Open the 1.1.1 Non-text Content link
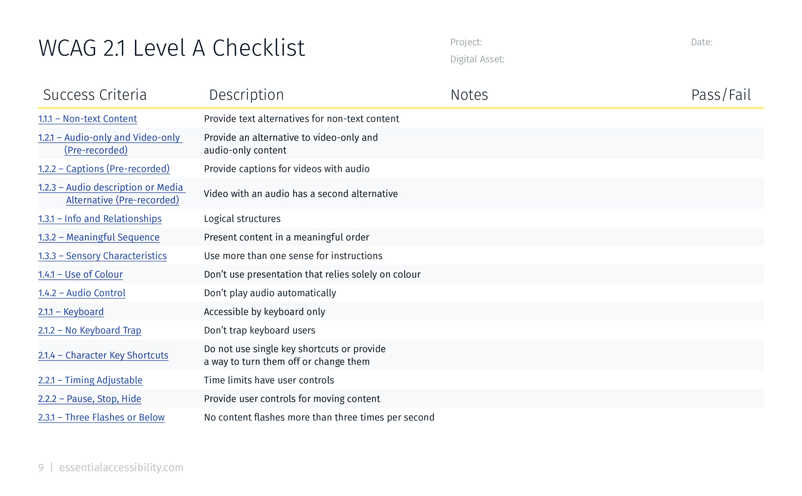Screen dimensions: 802x496 87,119
